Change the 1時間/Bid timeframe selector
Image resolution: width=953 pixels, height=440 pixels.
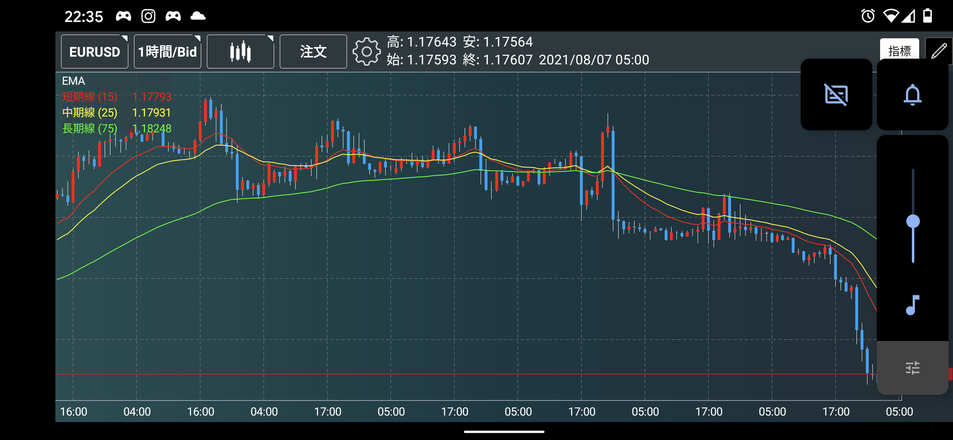(167, 52)
